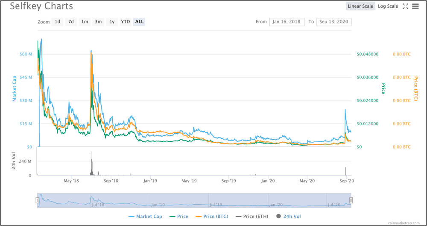The height and width of the screenshot is (226, 427).
Task: Set zoom to 1d
Action: [58, 22]
